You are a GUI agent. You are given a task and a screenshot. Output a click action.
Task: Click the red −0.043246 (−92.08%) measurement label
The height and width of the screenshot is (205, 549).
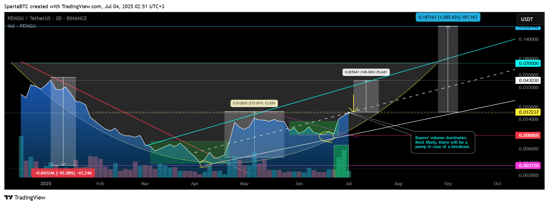63,173
